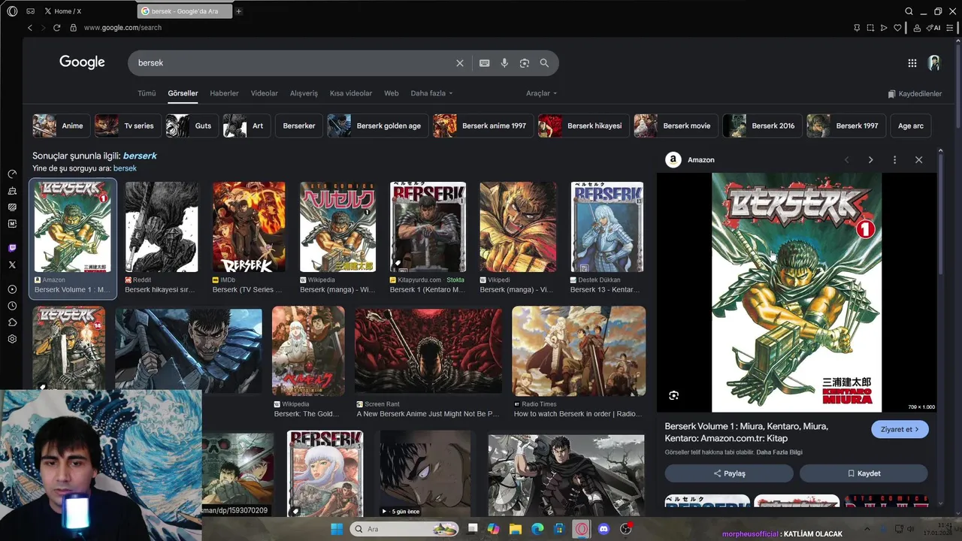This screenshot has width=962, height=541.
Task: Filter images by Tv series chip
Action: [x=128, y=125]
